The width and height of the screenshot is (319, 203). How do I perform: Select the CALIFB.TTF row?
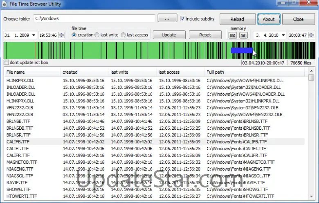(155, 142)
